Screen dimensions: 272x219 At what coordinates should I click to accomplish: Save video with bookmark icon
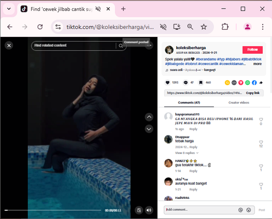pyautogui.click(x=201, y=82)
